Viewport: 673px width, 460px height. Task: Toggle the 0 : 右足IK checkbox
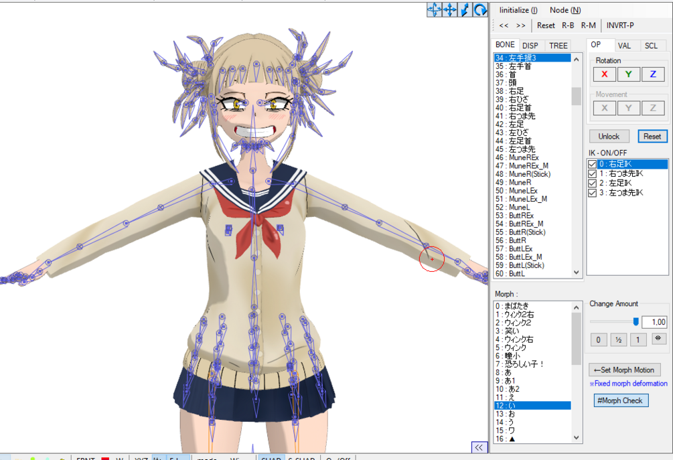[x=593, y=164]
